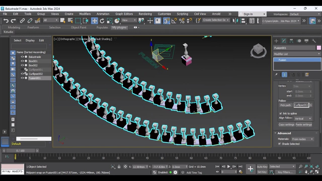
Task: Click Copy settings button
Action: coord(286,125)
